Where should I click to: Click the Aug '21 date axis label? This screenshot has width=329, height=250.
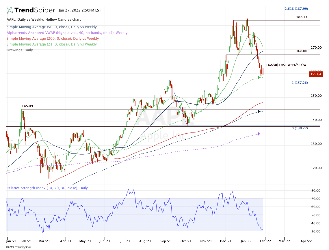tap(145, 241)
